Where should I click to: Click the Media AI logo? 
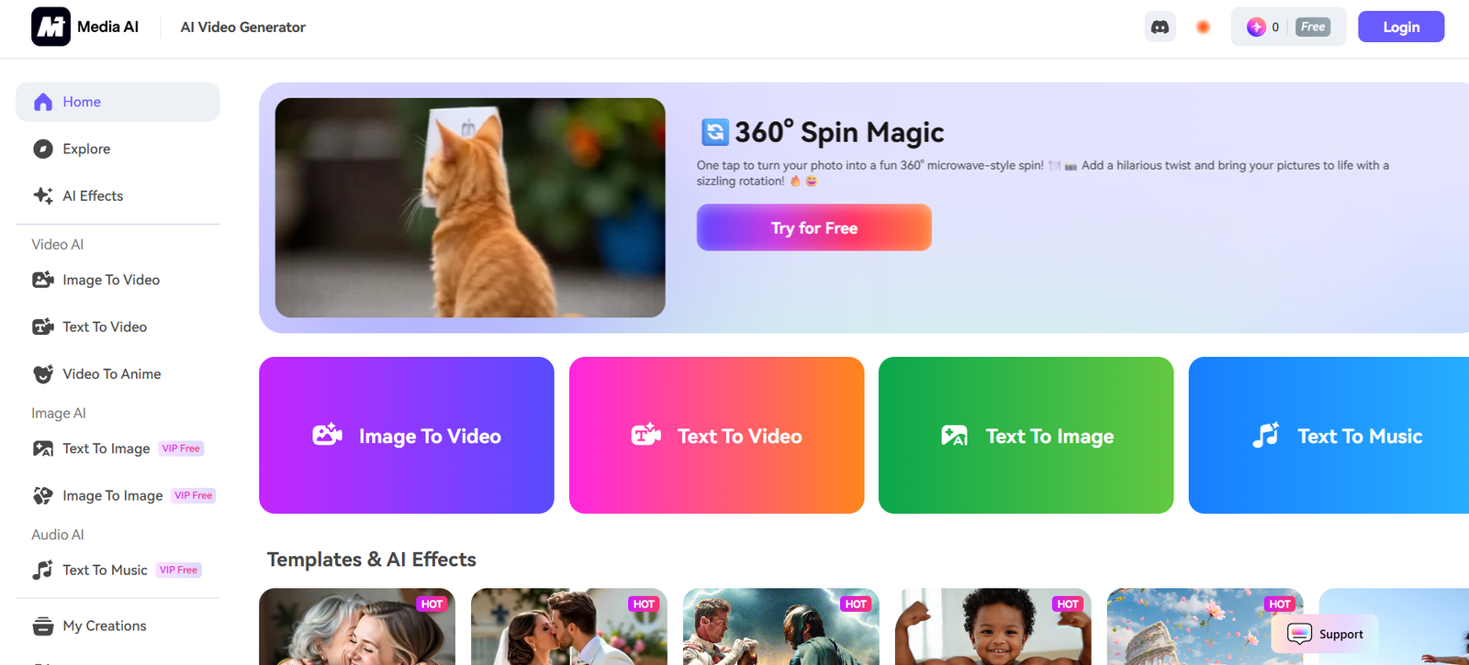pyautogui.click(x=50, y=27)
